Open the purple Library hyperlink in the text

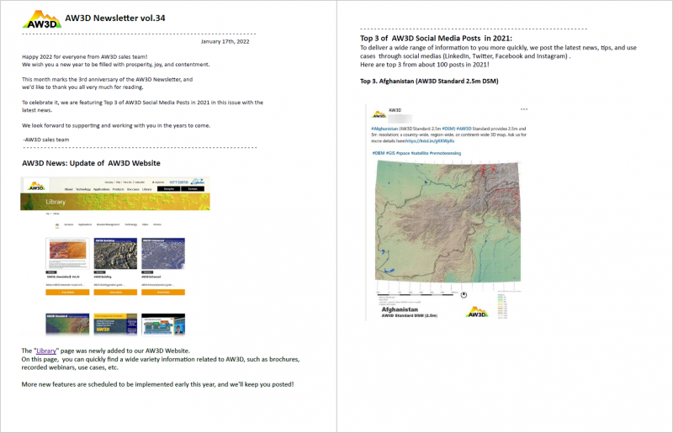click(x=46, y=351)
